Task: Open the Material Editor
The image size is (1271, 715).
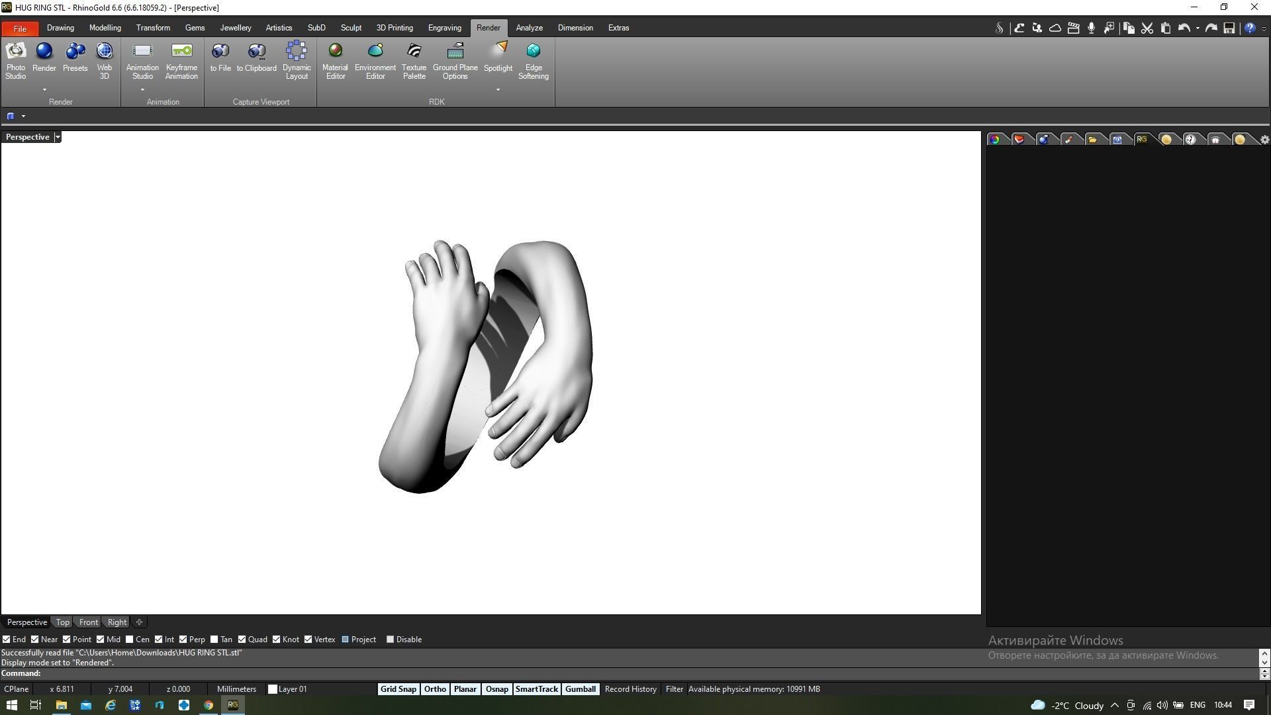Action: tap(335, 61)
